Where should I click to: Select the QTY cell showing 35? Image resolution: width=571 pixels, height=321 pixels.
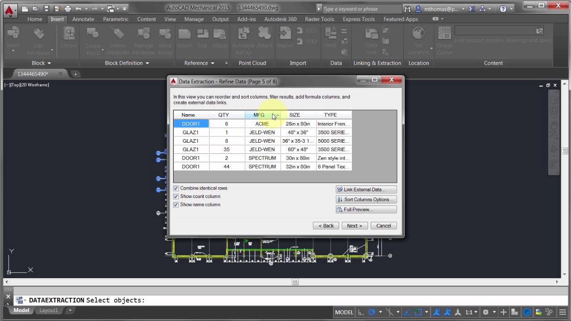(x=227, y=149)
